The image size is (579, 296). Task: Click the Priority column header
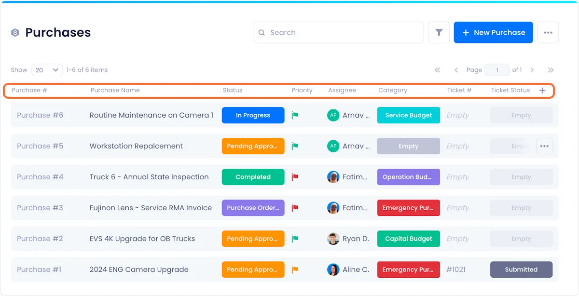point(302,90)
